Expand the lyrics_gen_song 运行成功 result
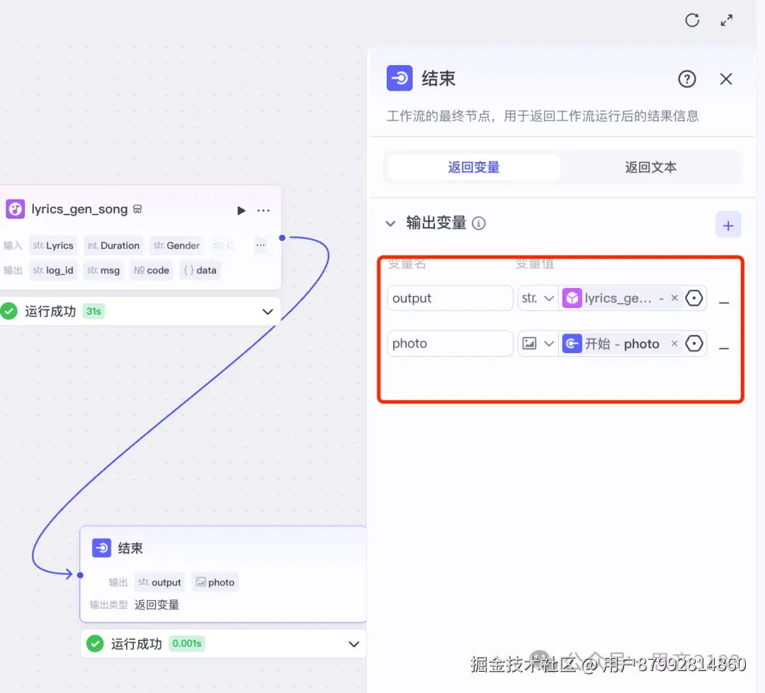The height and width of the screenshot is (693, 765). click(x=267, y=311)
